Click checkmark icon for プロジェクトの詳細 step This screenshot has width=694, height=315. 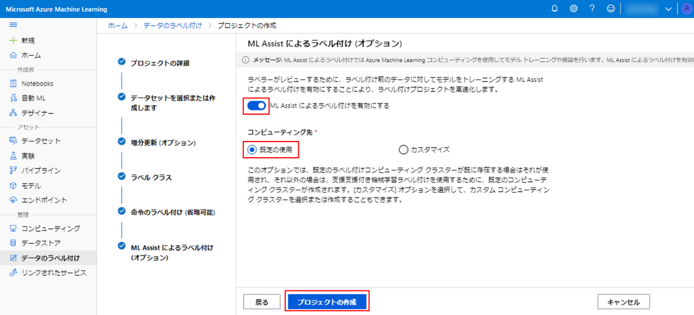pos(122,62)
